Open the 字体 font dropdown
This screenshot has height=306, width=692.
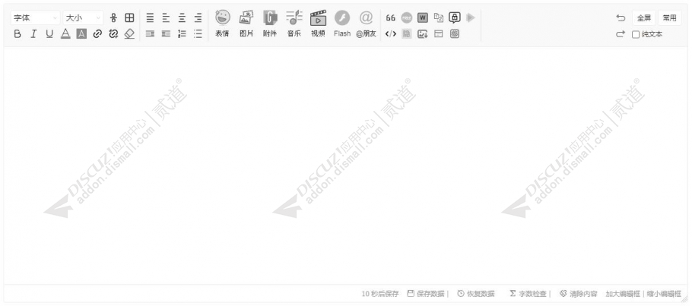[35, 17]
